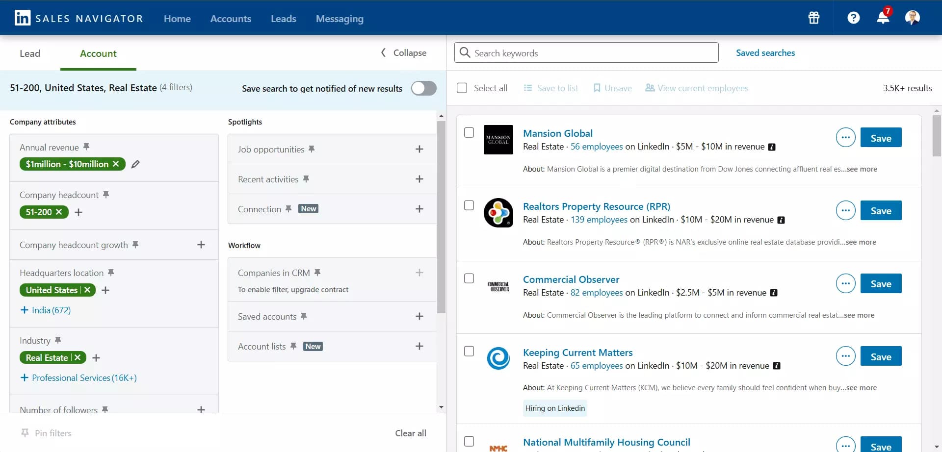Remove the United States location filter
Screen dimensions: 942x452
tap(87, 290)
